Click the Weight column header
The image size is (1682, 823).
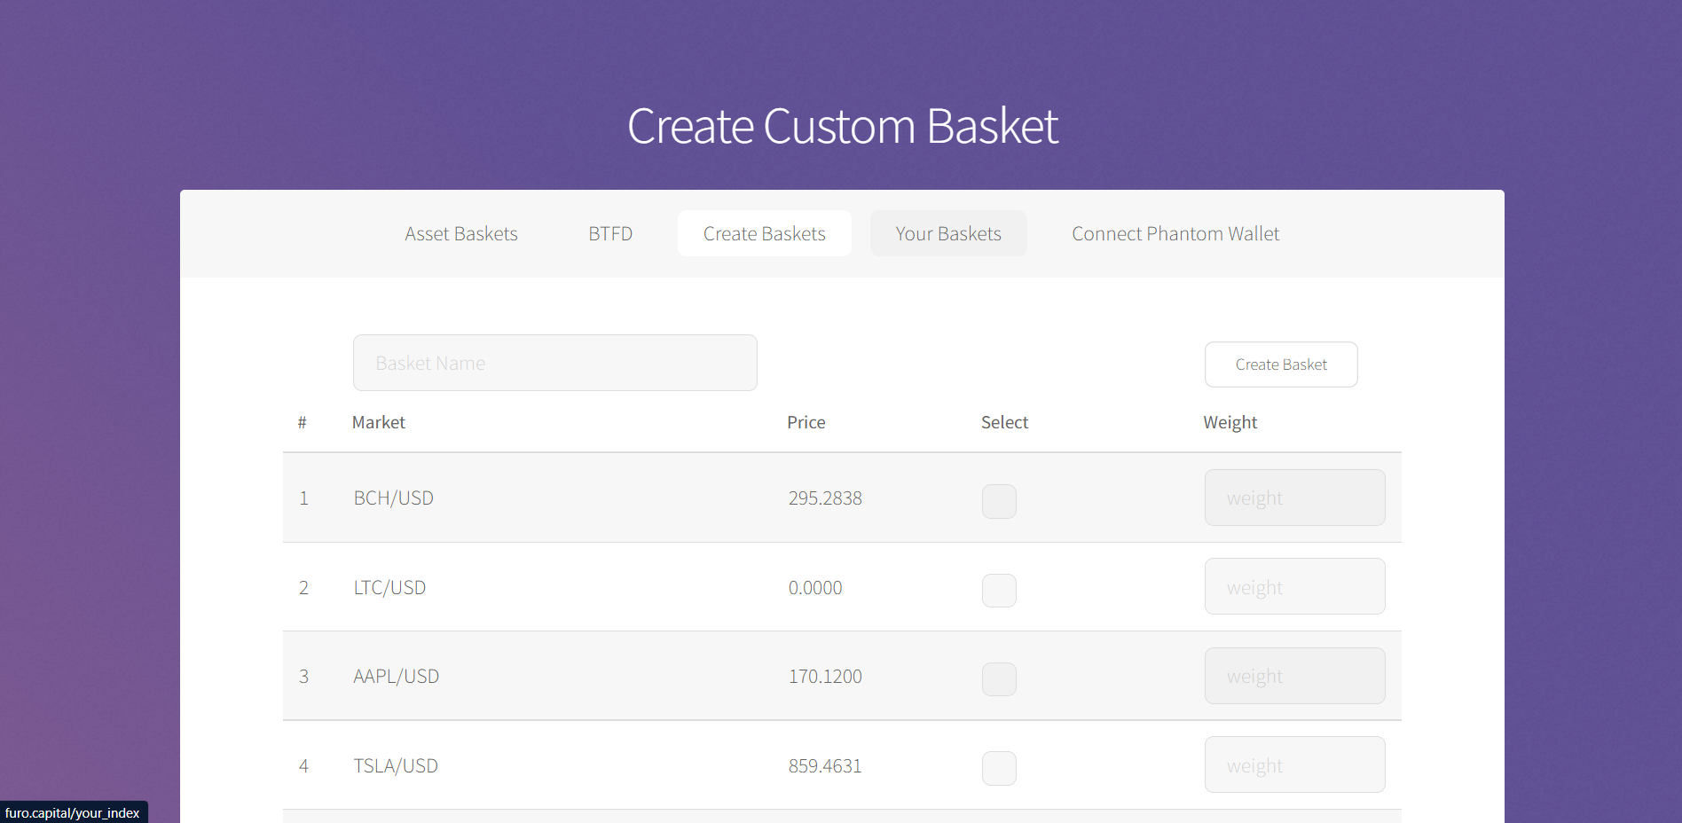click(x=1230, y=423)
